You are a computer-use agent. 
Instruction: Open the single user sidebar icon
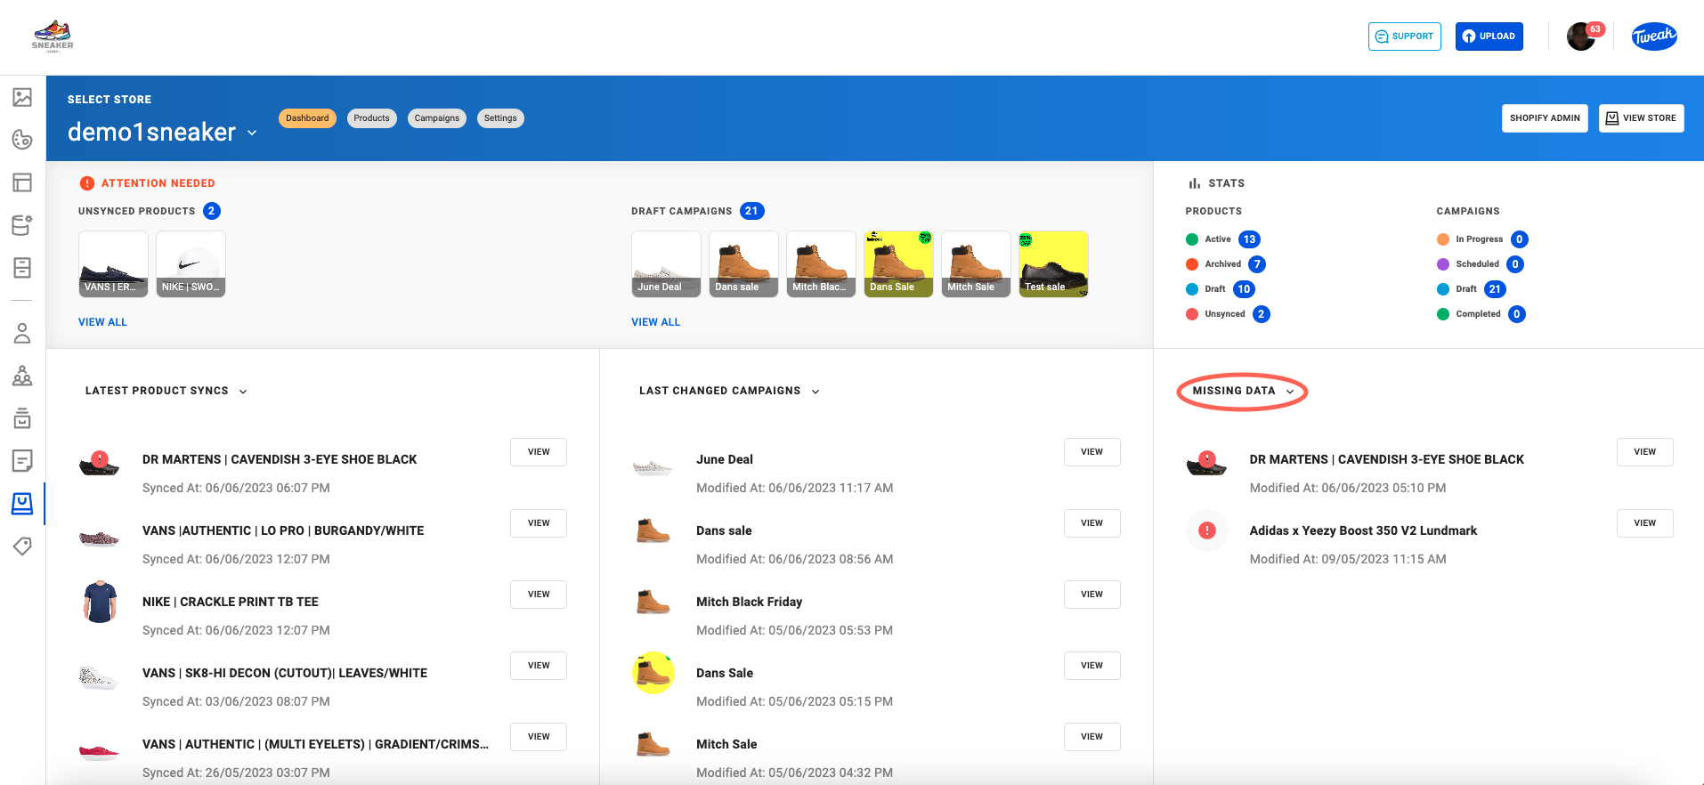tap(22, 333)
